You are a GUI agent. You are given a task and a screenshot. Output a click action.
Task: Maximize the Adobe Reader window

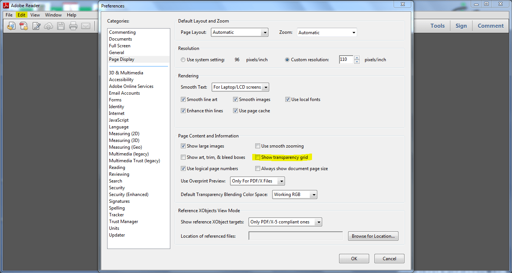pos(486,4)
